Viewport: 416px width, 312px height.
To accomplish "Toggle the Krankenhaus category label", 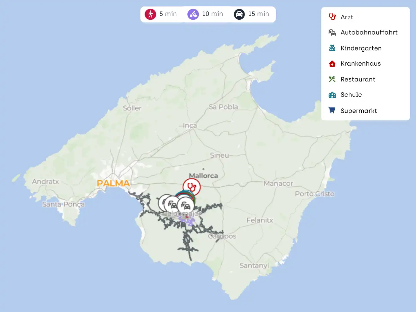I will [x=361, y=64].
